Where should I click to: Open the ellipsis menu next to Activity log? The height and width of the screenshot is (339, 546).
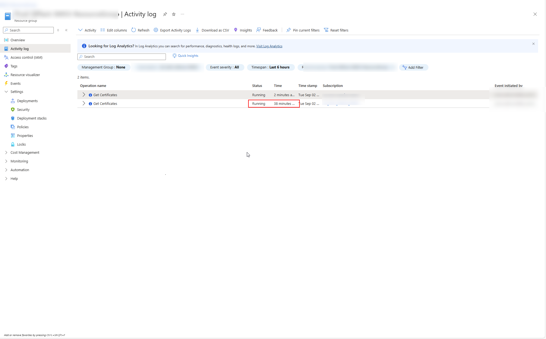coord(182,14)
